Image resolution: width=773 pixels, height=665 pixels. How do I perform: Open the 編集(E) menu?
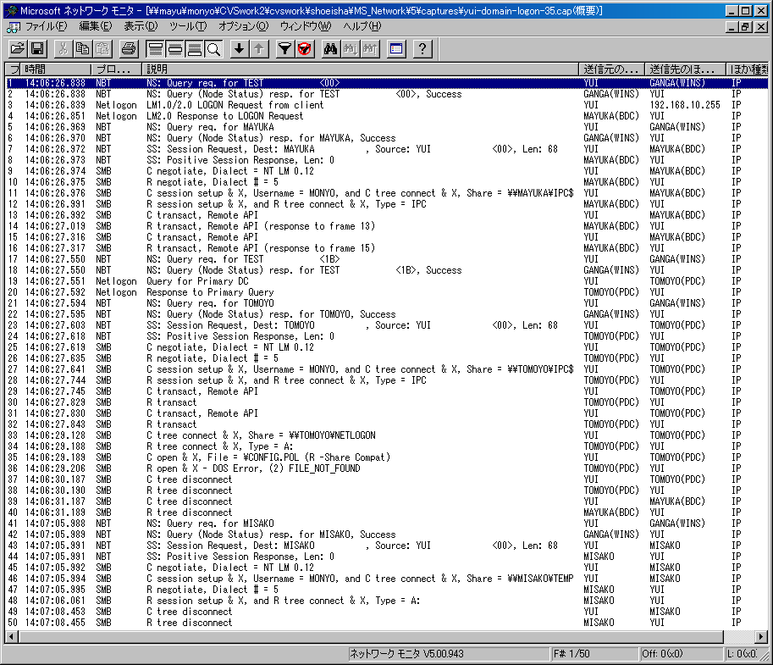point(95,26)
